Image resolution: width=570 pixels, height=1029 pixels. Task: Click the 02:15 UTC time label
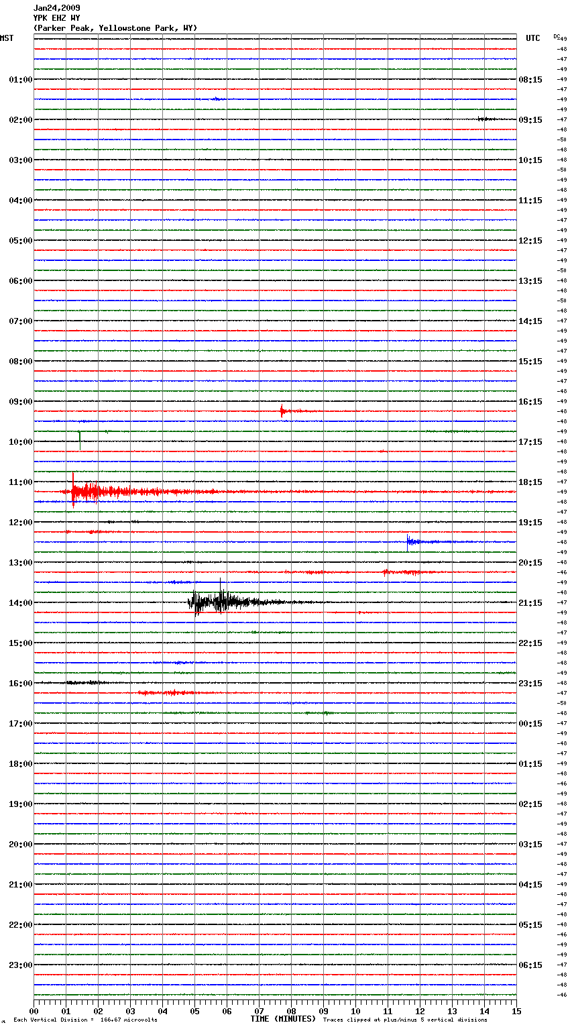[x=530, y=804]
